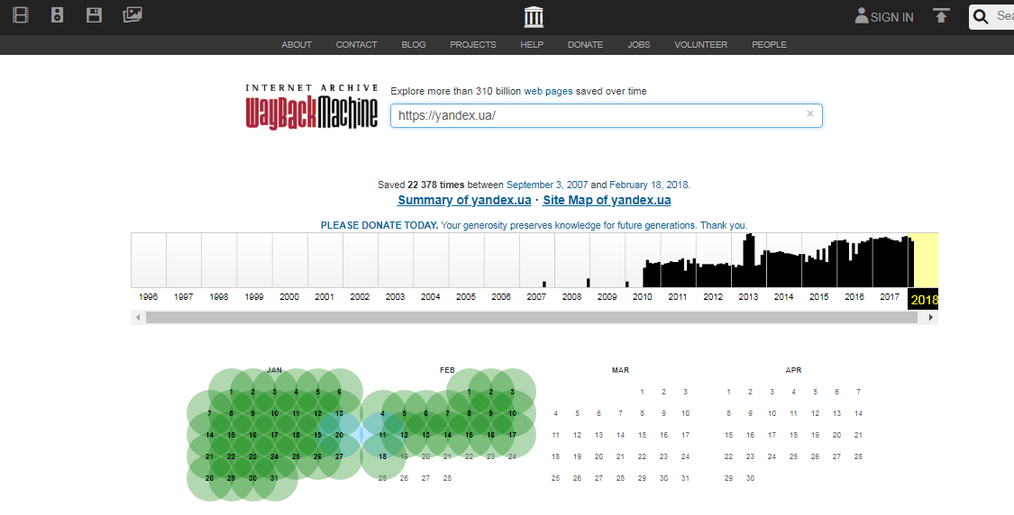
Task: Select January 15 snapshot in calendar
Action: point(232,435)
